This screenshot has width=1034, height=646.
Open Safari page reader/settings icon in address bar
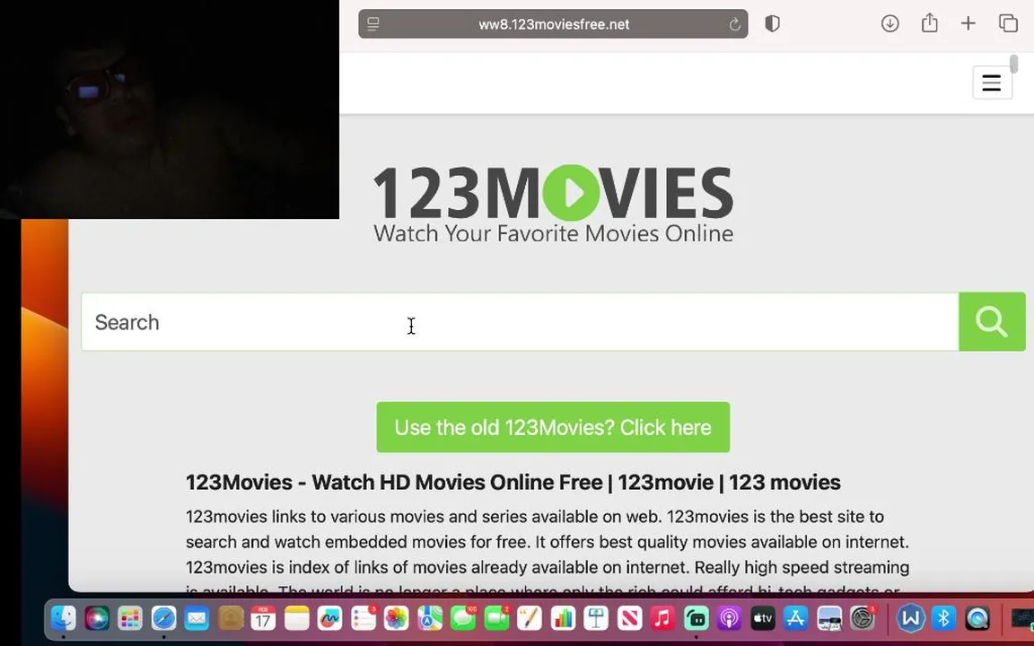[373, 24]
